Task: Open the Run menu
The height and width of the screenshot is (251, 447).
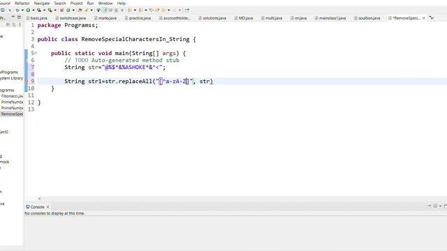Action: 90,3
